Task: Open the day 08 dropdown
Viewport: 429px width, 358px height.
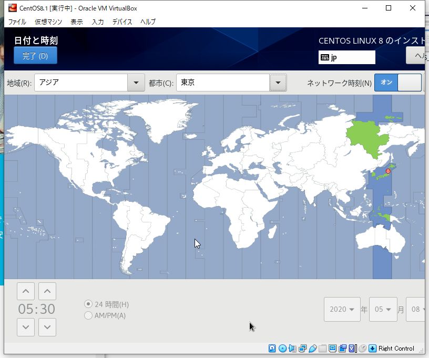Action: point(415,309)
